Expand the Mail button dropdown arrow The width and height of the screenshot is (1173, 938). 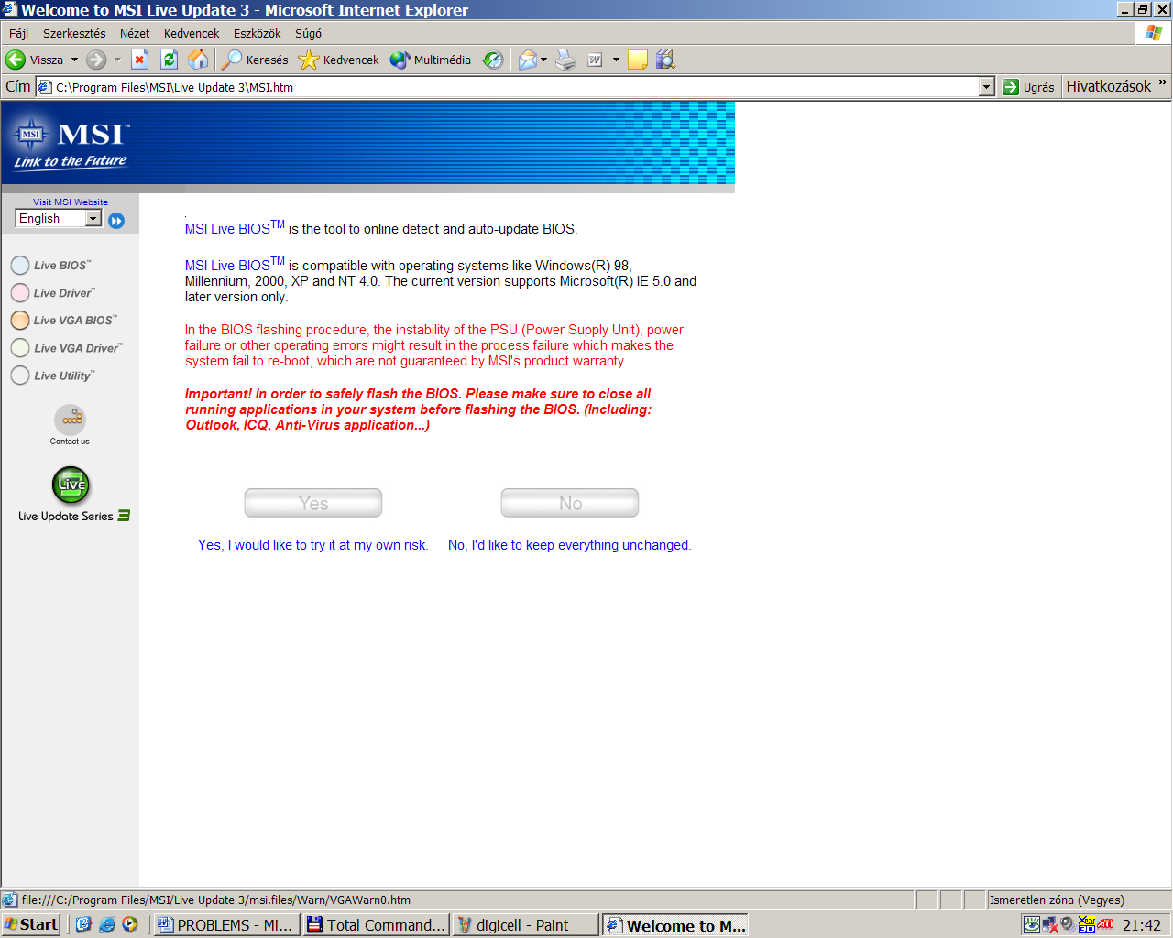point(543,60)
